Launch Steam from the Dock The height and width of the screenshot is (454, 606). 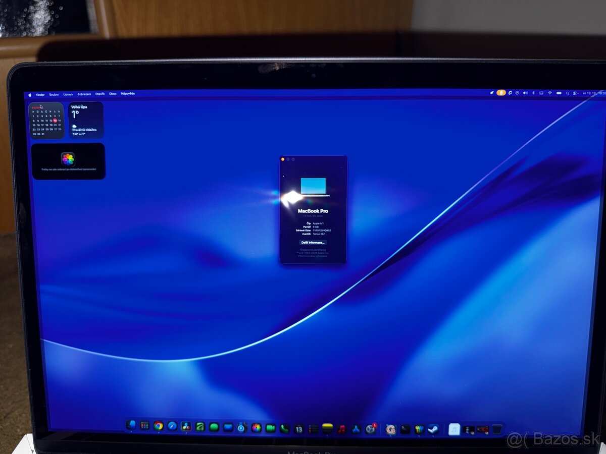point(433,429)
